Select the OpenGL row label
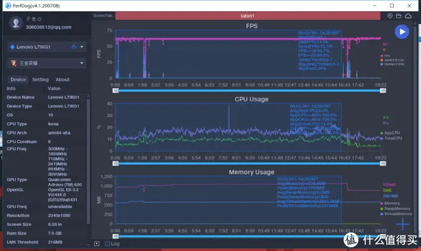Screen dimensions: 421x251 click(x=15, y=190)
